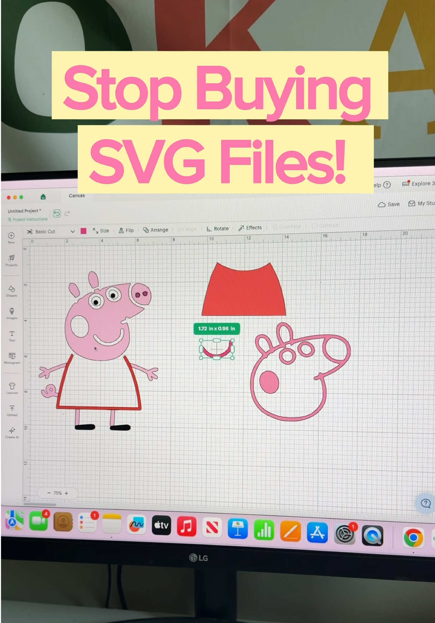This screenshot has width=435, height=623.
Task: Select the pink pig head outline
Action: point(301,372)
